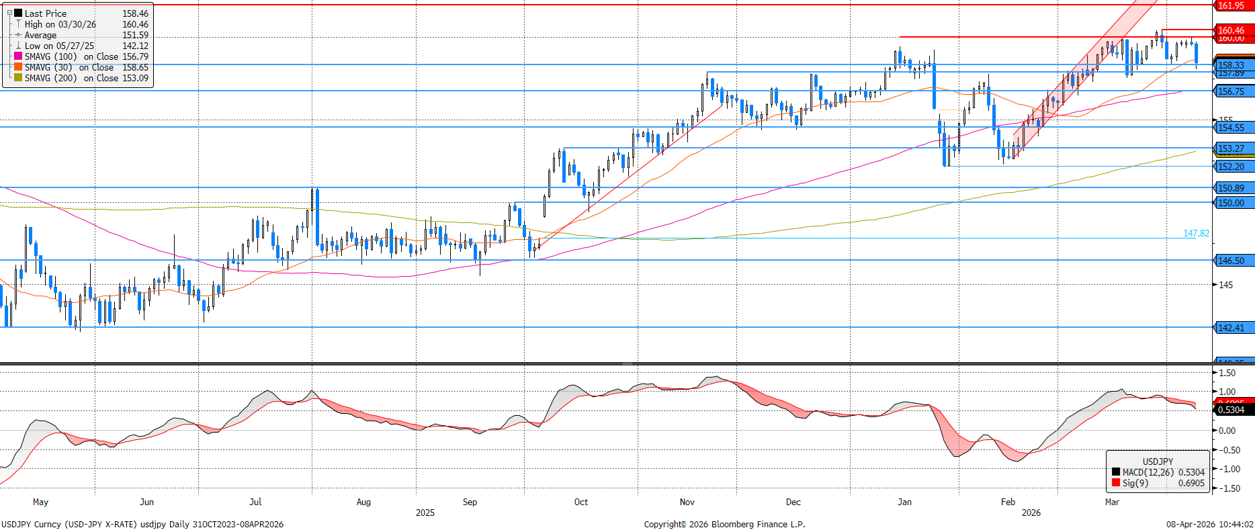Screen dimensions: 1255x530
Task: Click the panel divider above MACD chart
Action: coord(627,363)
